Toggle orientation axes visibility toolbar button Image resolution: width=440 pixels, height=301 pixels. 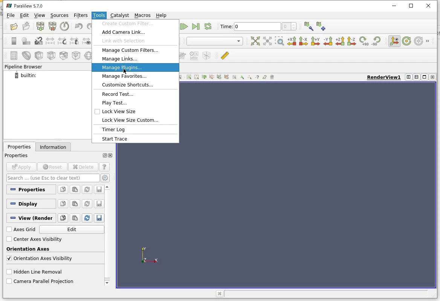click(x=394, y=41)
